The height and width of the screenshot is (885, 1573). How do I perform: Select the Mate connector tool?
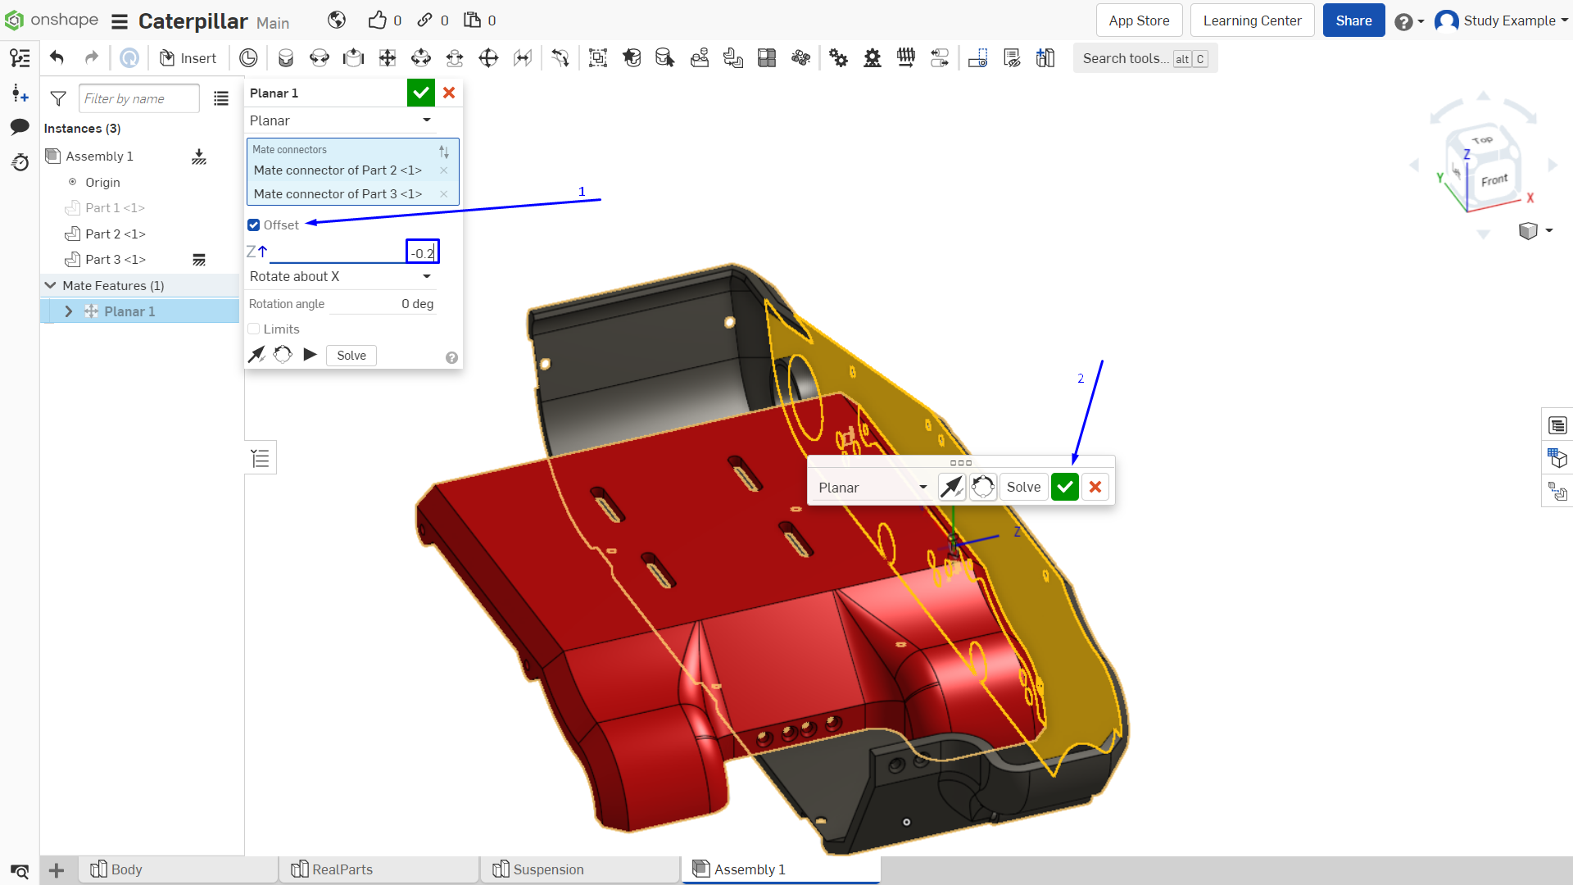632,58
